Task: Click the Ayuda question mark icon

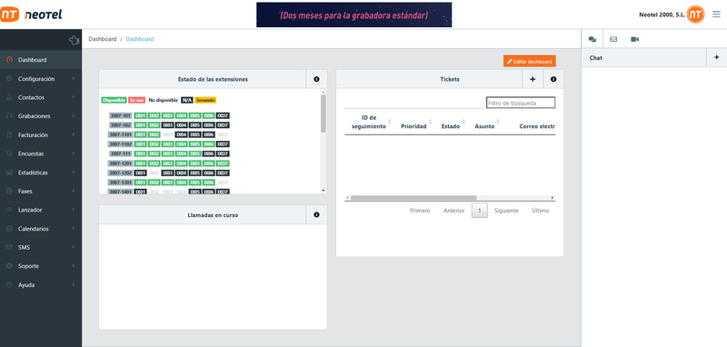Action: tap(9, 285)
